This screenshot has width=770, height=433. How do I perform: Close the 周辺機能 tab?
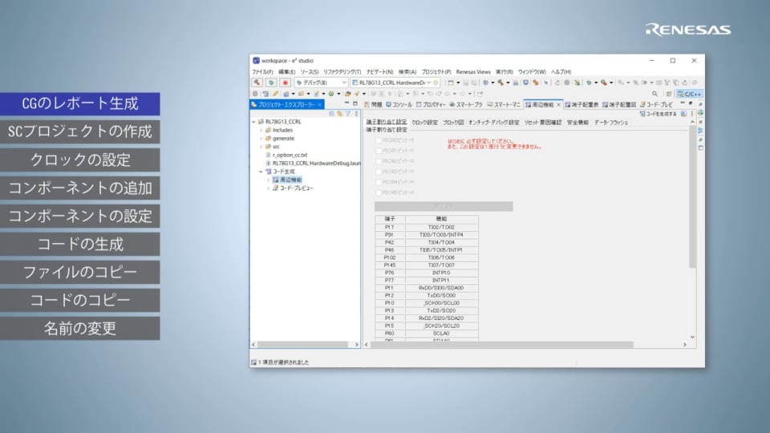click(x=558, y=104)
